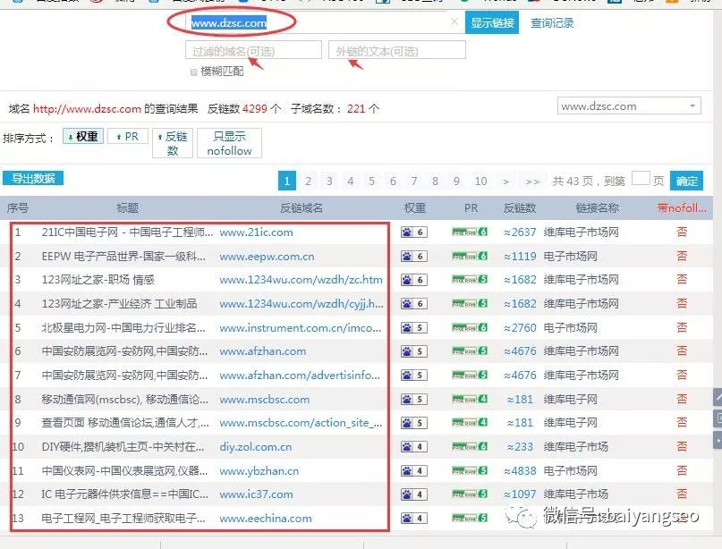Open the 查询记录 link

click(x=552, y=23)
